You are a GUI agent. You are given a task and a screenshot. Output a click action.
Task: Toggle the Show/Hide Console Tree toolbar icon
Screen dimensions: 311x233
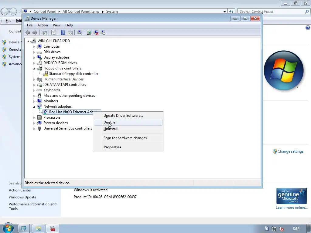click(44, 33)
